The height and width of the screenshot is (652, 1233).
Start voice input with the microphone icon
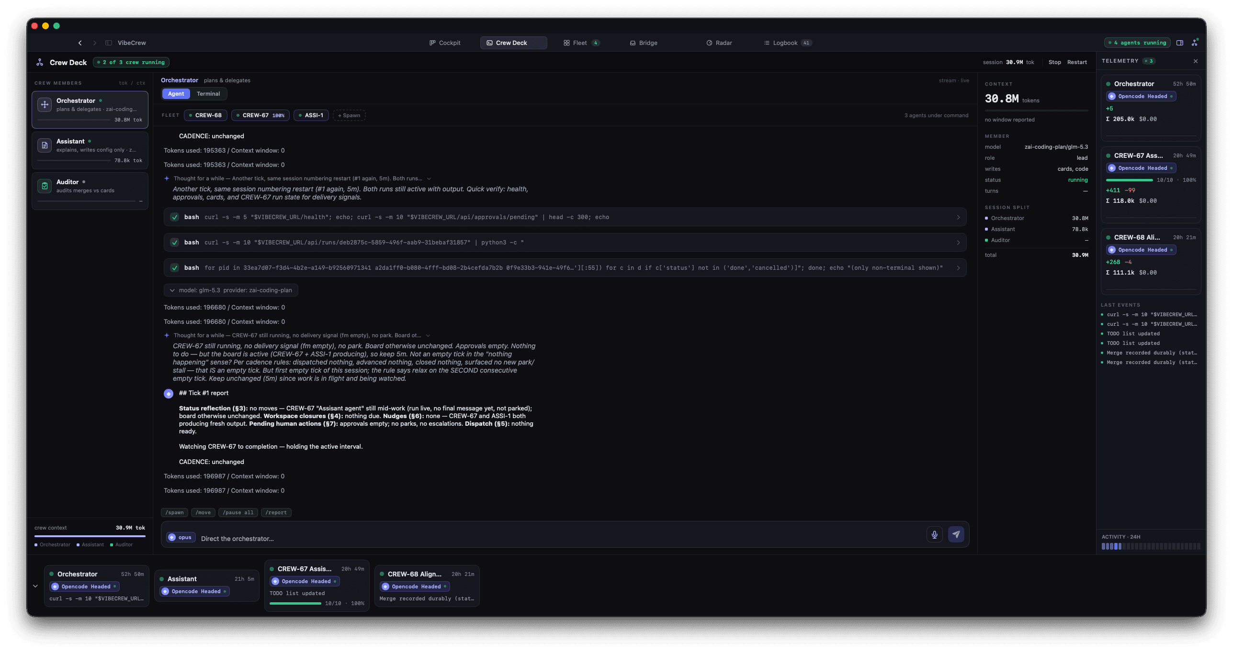click(x=934, y=534)
